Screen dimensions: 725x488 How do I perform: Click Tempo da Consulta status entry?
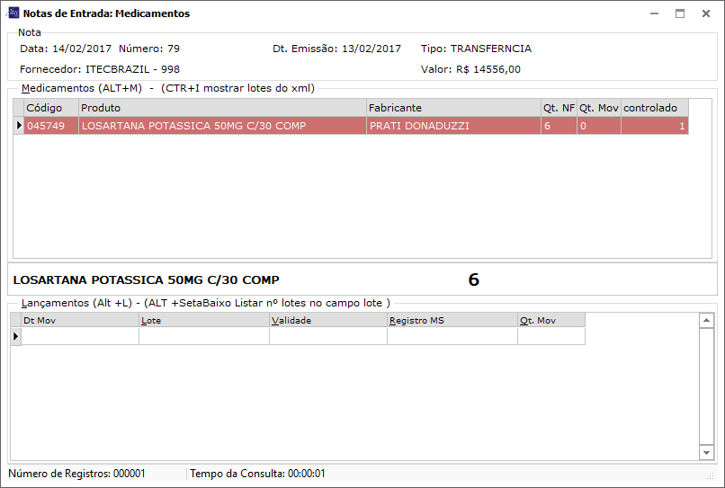click(257, 474)
